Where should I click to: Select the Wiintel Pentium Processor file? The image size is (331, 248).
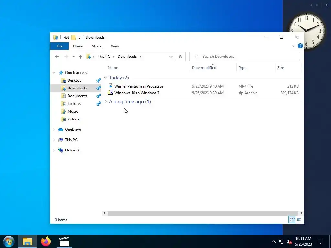click(139, 86)
